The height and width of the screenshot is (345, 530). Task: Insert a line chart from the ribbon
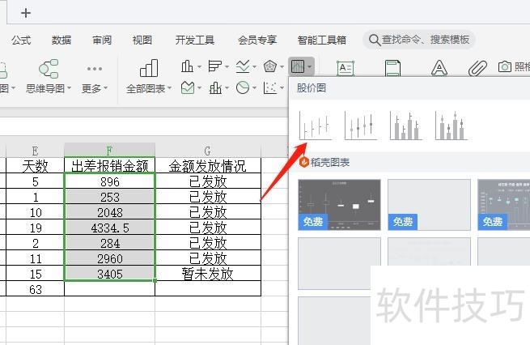[x=246, y=66]
